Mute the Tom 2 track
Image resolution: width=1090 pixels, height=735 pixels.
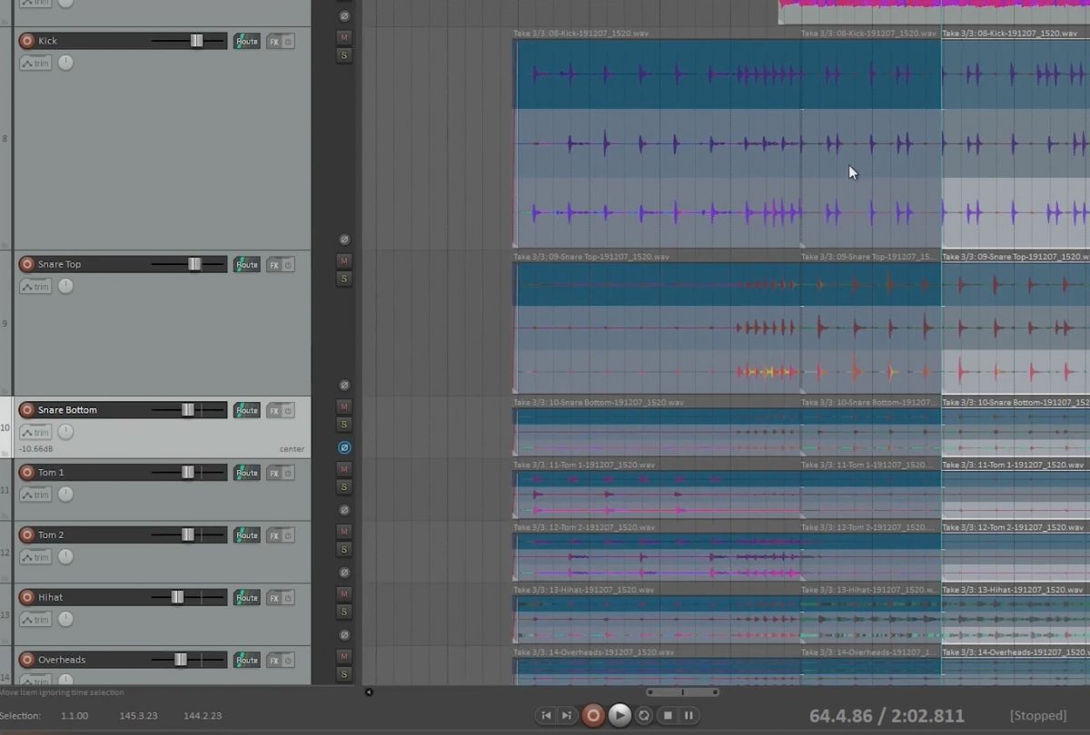(344, 531)
